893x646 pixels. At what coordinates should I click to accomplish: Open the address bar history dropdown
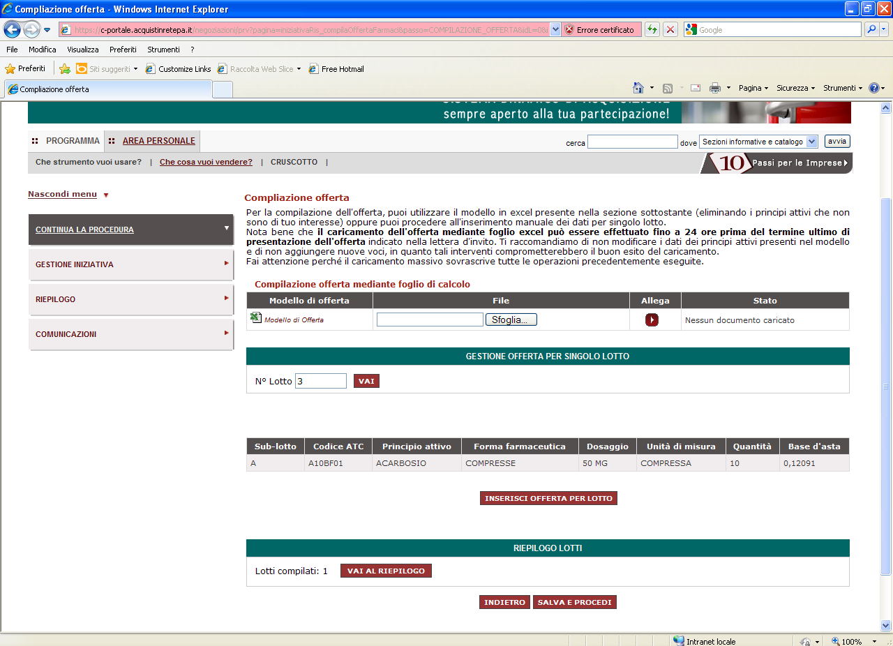[555, 30]
